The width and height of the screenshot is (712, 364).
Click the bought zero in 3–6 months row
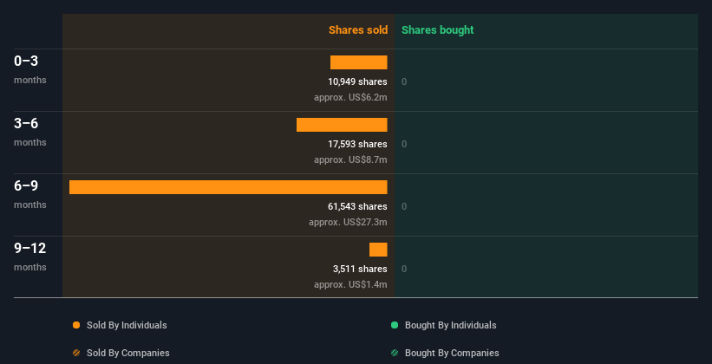coord(404,144)
